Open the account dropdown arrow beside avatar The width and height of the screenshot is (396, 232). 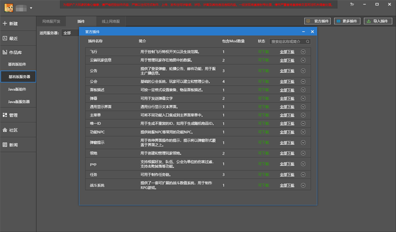click(x=32, y=8)
